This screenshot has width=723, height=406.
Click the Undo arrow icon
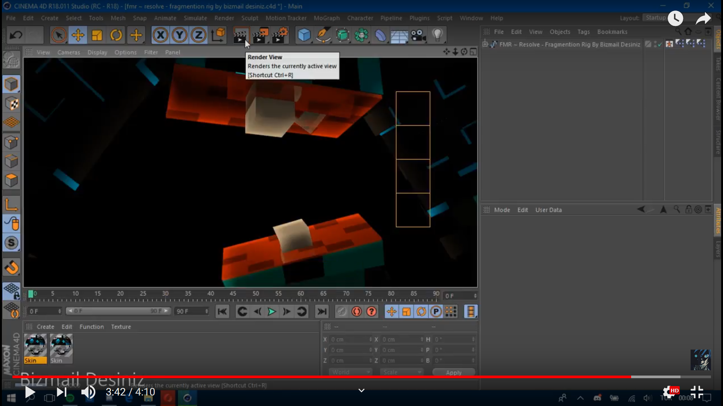click(x=16, y=35)
